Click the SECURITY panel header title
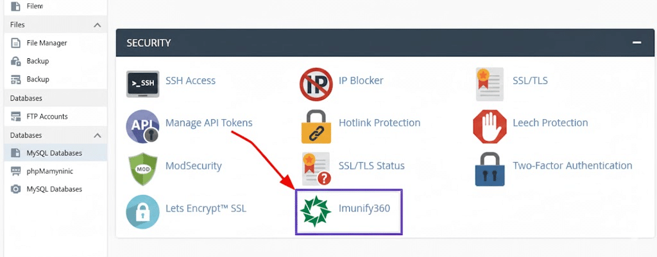 coord(149,43)
